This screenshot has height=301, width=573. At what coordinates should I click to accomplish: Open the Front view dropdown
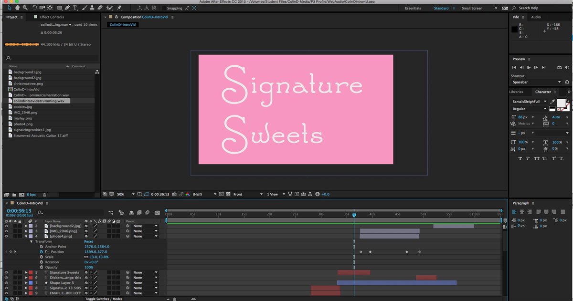(x=247, y=194)
